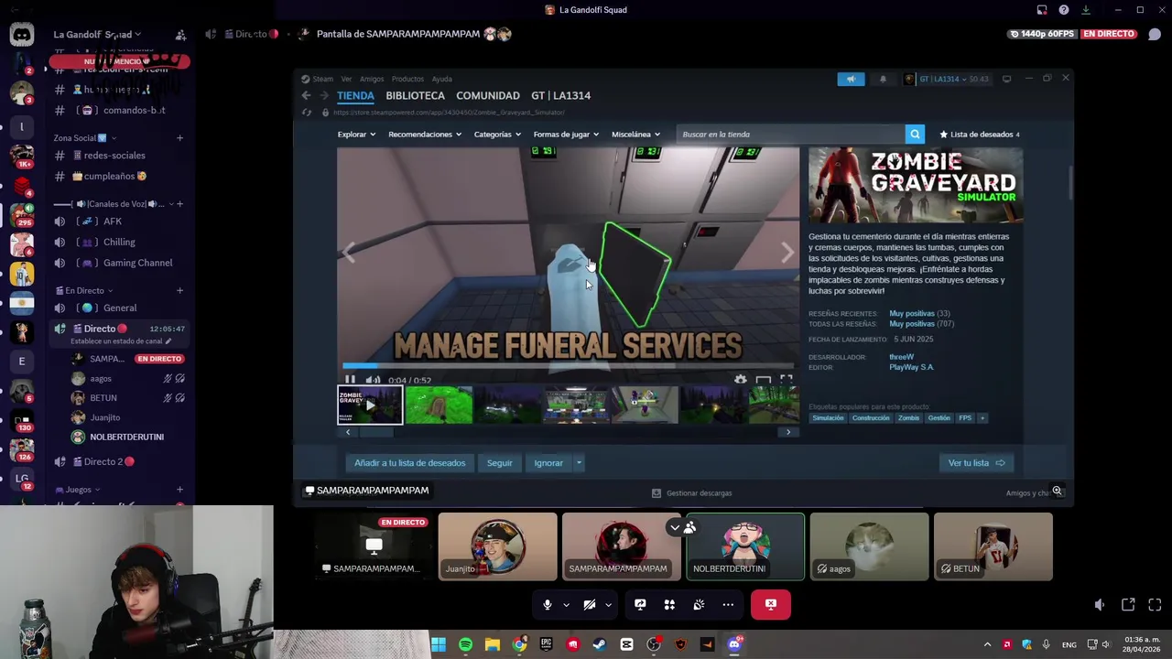Screen dimensions: 1172x659
Task: Open microphone options arrow in call controls
Action: 566,605
